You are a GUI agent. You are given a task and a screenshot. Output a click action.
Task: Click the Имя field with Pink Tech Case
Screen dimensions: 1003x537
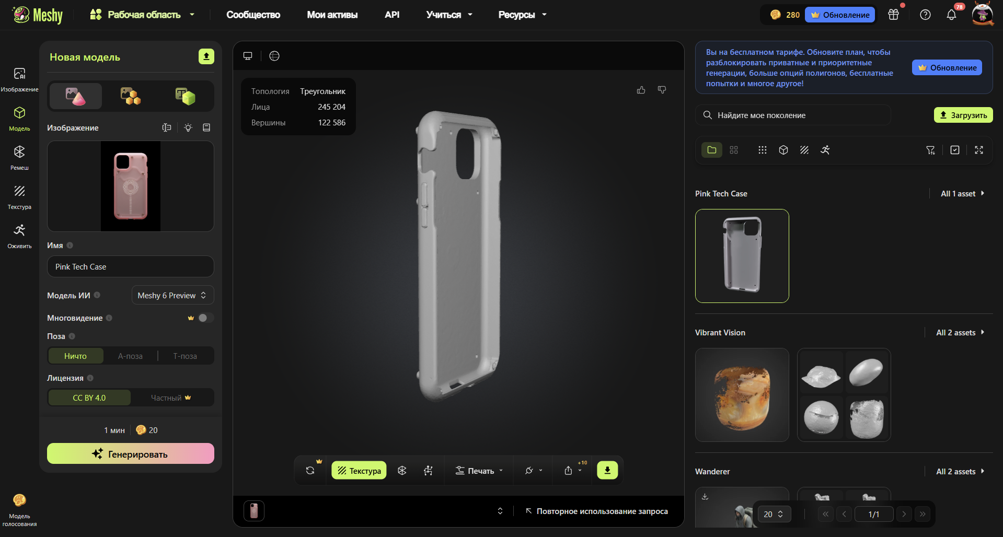pyautogui.click(x=131, y=266)
